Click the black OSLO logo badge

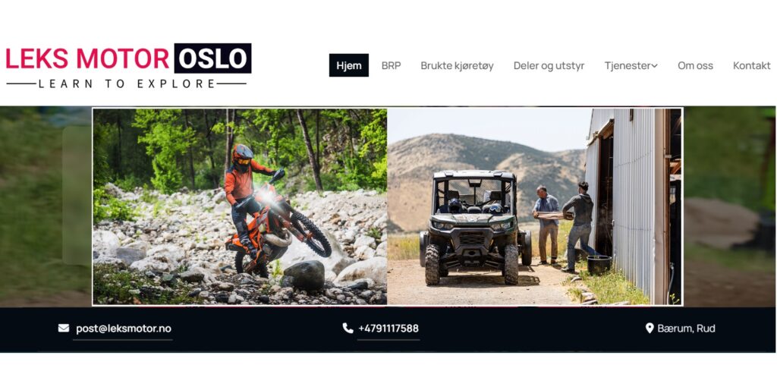pyautogui.click(x=212, y=58)
